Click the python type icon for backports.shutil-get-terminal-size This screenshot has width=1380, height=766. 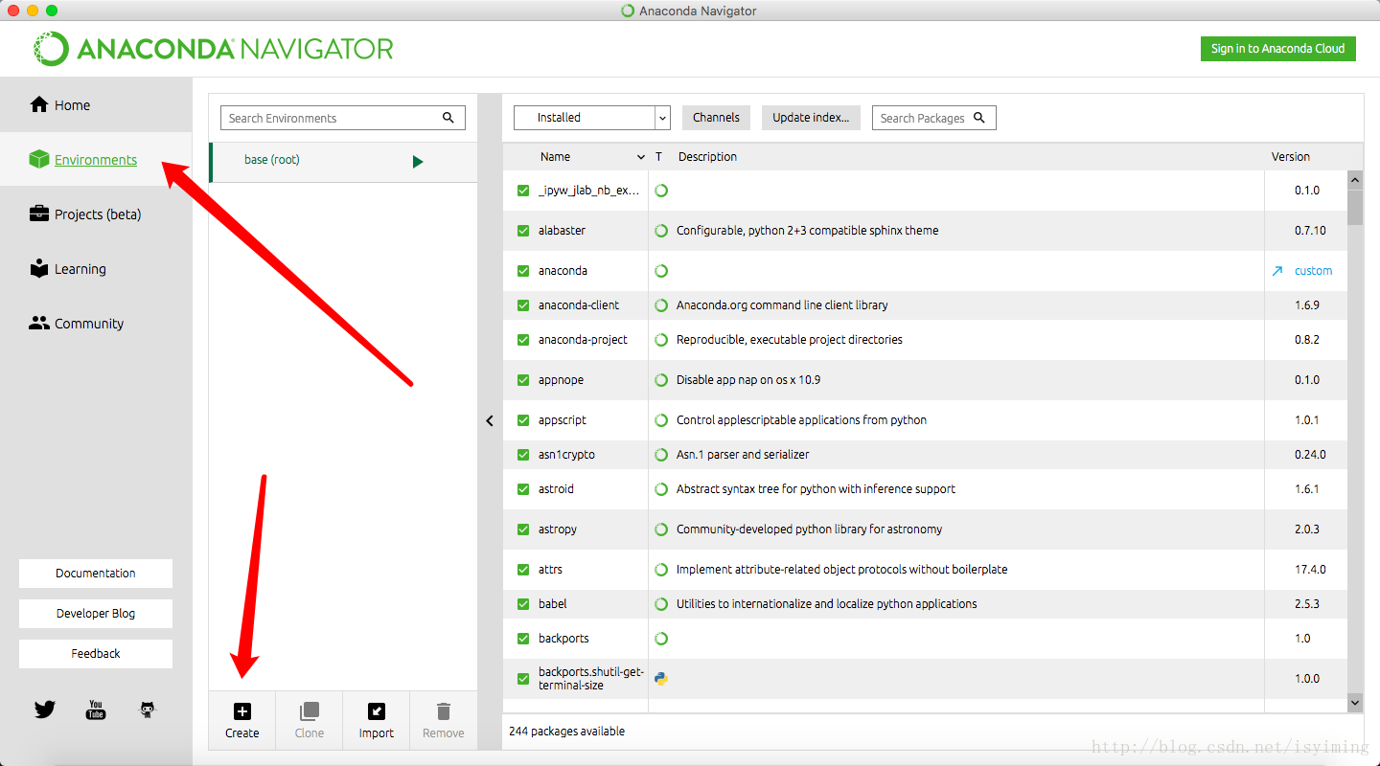click(661, 679)
